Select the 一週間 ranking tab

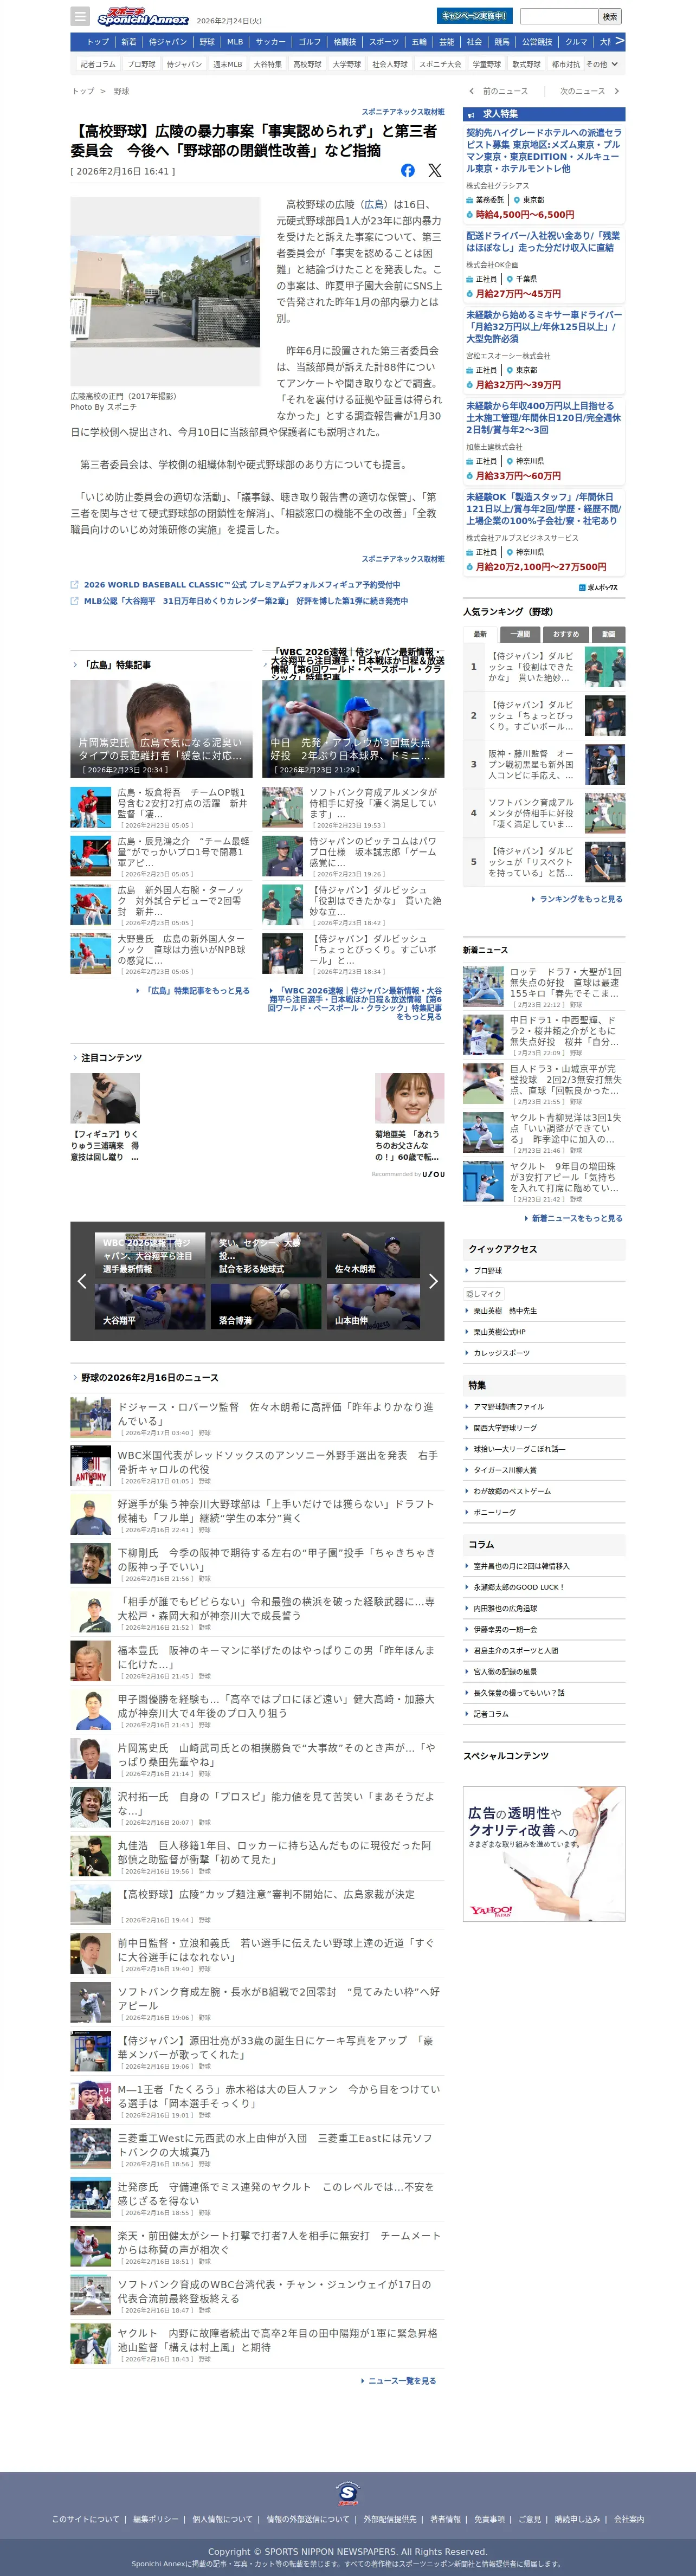coord(521,634)
